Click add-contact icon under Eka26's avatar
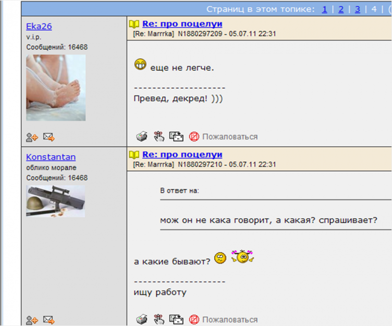 [x=32, y=138]
